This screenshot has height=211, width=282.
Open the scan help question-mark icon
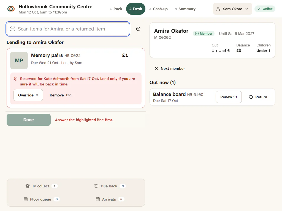138,29
